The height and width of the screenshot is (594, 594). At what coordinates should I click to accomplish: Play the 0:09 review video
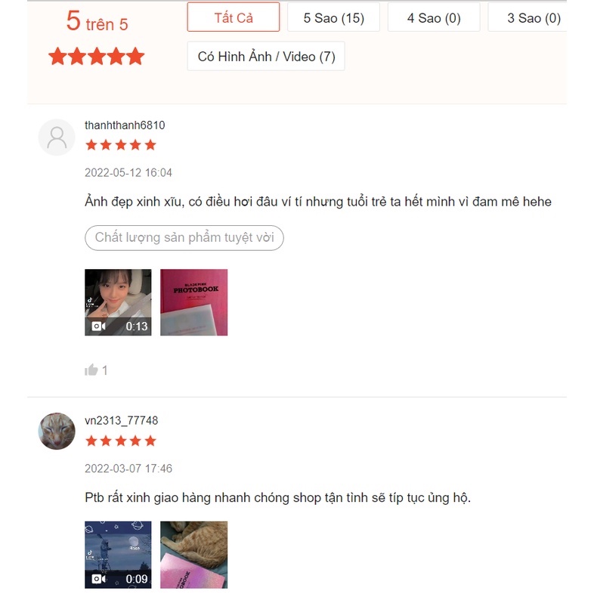coord(118,555)
